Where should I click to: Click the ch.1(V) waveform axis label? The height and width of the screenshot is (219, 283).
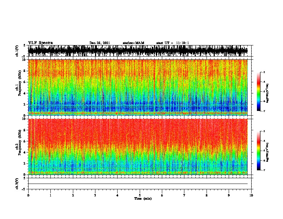pos(17,51)
